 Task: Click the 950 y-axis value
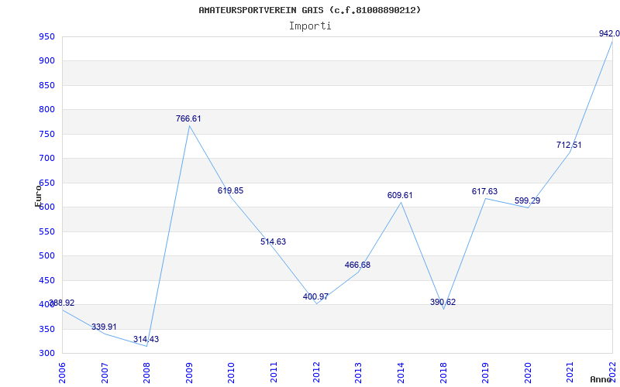click(46, 37)
